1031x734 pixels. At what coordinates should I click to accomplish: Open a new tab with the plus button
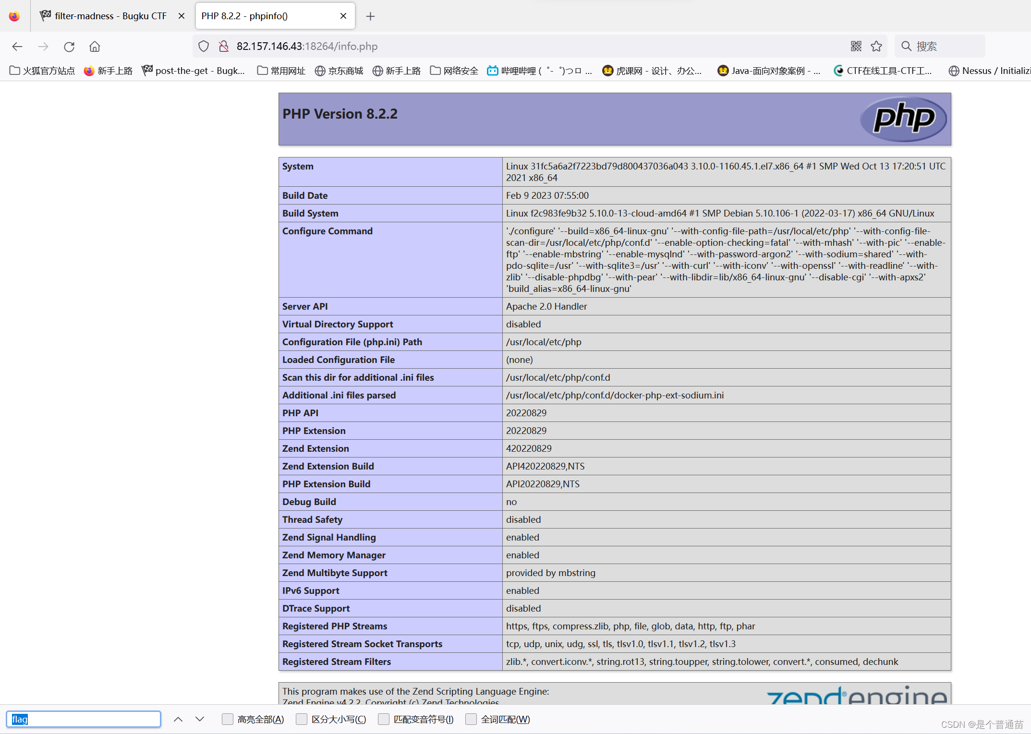click(x=370, y=16)
